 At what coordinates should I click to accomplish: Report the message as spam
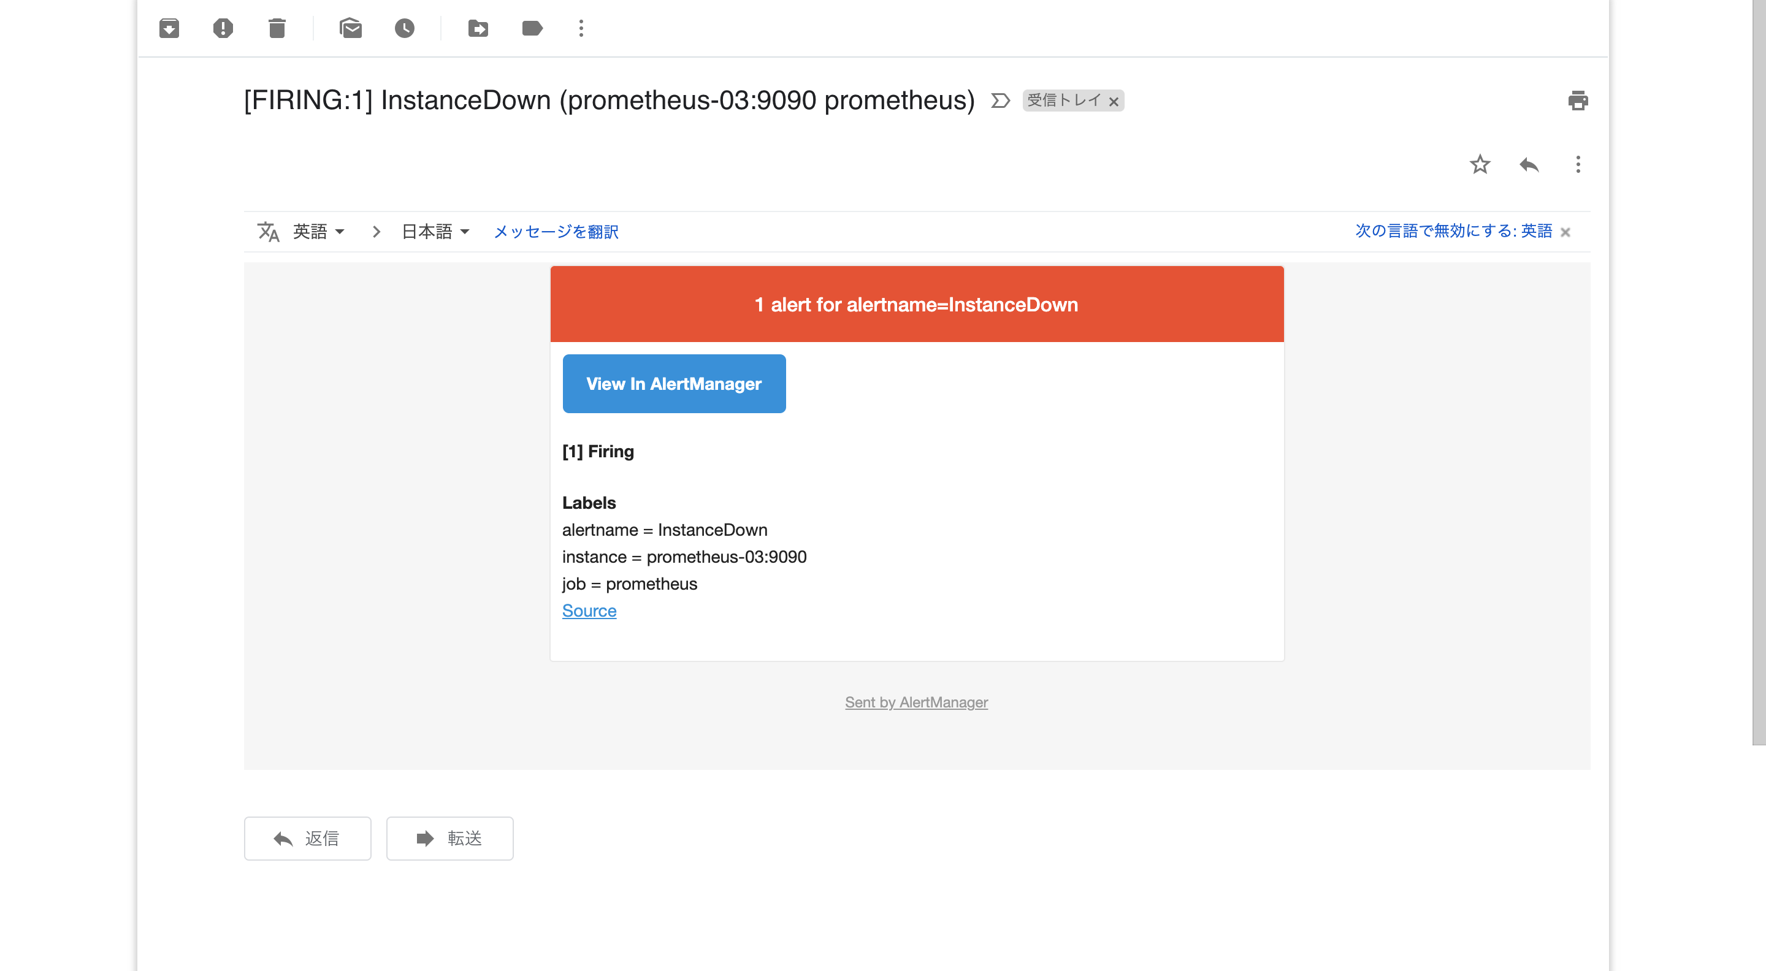pyautogui.click(x=223, y=28)
